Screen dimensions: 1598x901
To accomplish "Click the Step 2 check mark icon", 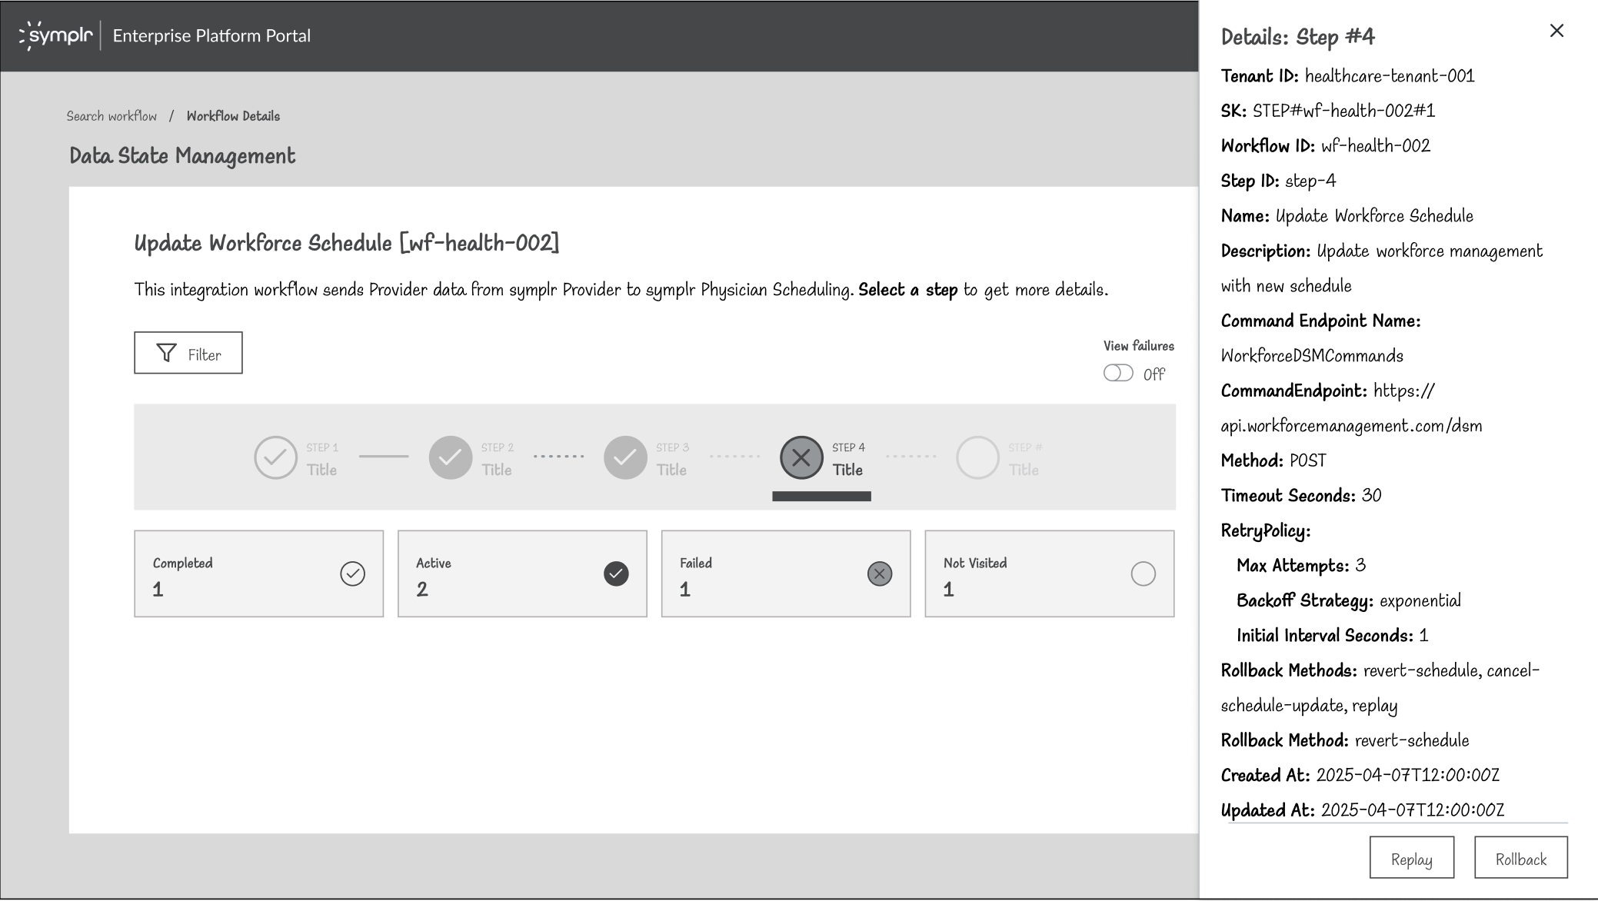I will [451, 457].
